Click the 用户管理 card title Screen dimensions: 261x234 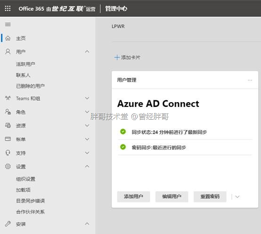pos(127,80)
